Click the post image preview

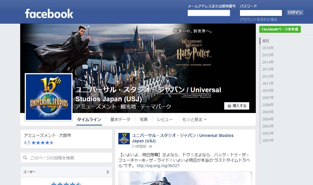tap(185, 178)
